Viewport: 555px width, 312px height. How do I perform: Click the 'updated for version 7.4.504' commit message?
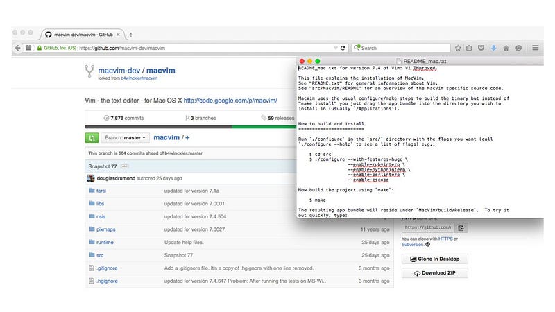(x=195, y=216)
